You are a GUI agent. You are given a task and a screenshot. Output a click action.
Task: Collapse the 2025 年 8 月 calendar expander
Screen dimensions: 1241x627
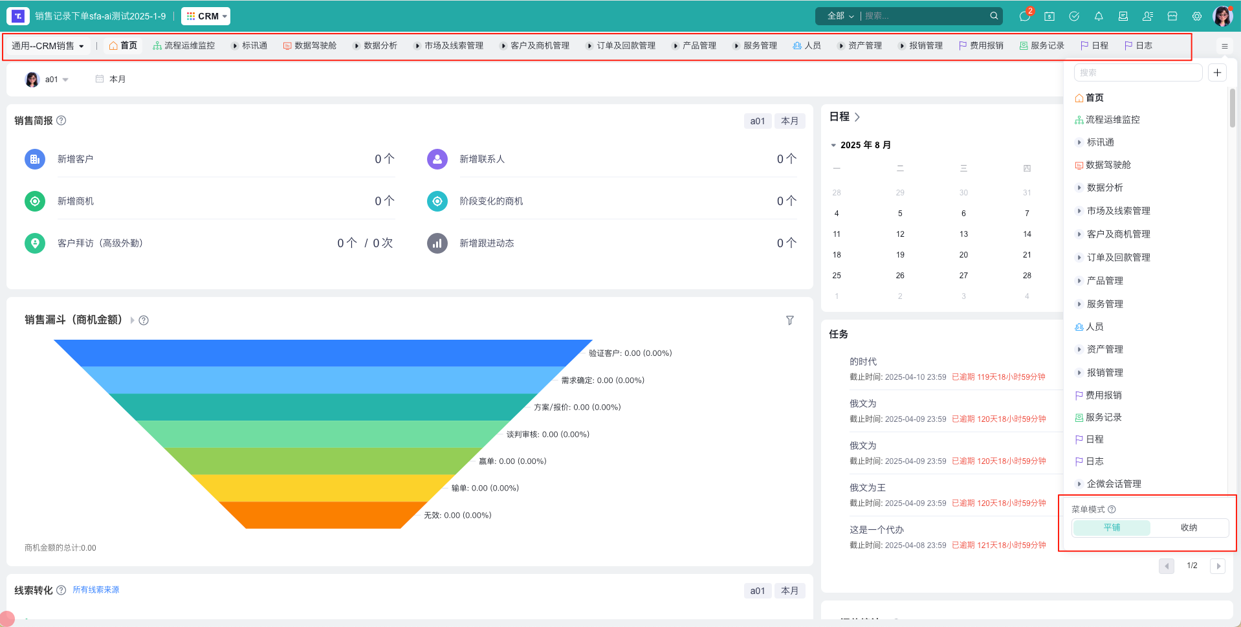point(833,144)
